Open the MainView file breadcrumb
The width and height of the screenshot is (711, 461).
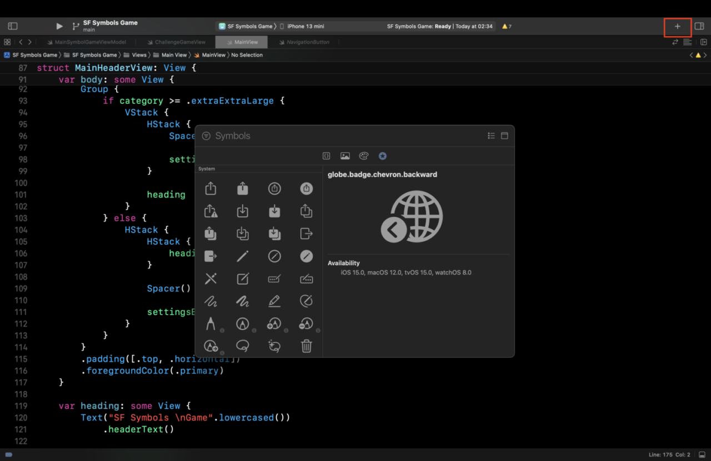pos(209,55)
